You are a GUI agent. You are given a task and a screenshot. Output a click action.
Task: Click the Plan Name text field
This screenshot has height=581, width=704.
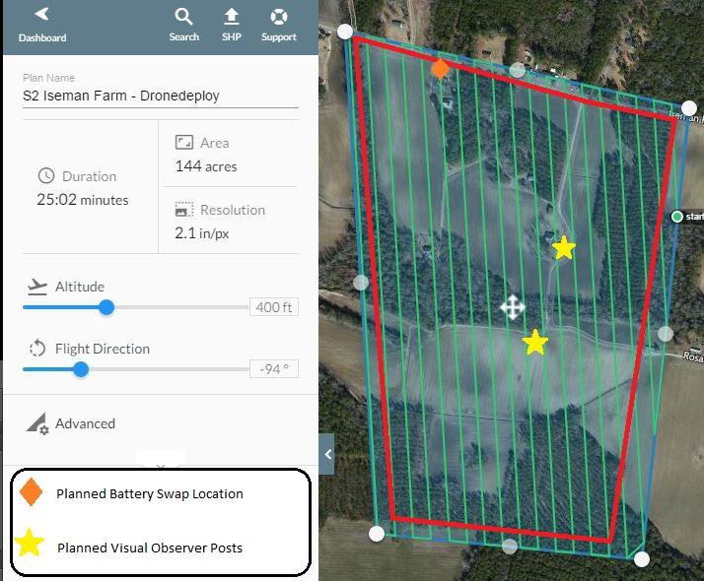pyautogui.click(x=160, y=97)
